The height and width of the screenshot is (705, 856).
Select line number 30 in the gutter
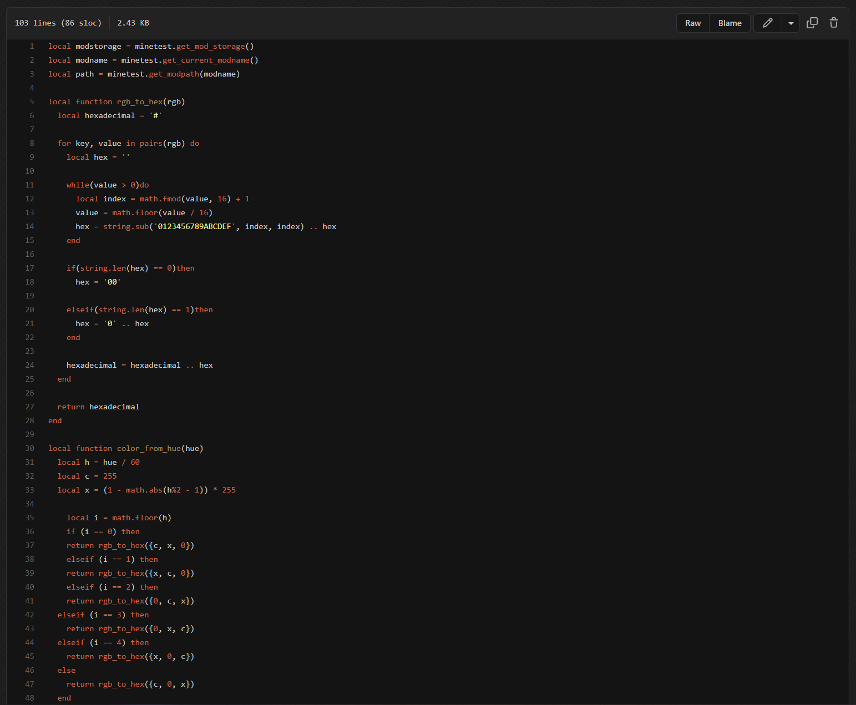[x=30, y=449]
